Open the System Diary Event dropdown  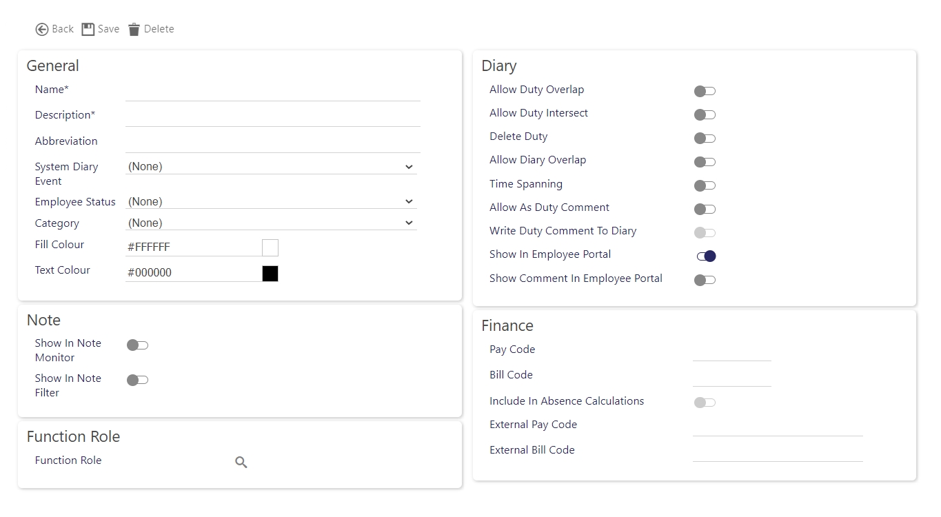point(271,167)
